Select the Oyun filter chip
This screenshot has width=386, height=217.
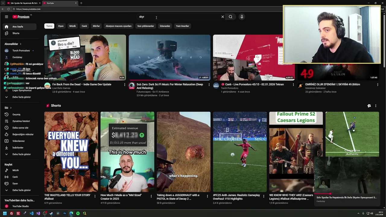pyautogui.click(x=61, y=26)
